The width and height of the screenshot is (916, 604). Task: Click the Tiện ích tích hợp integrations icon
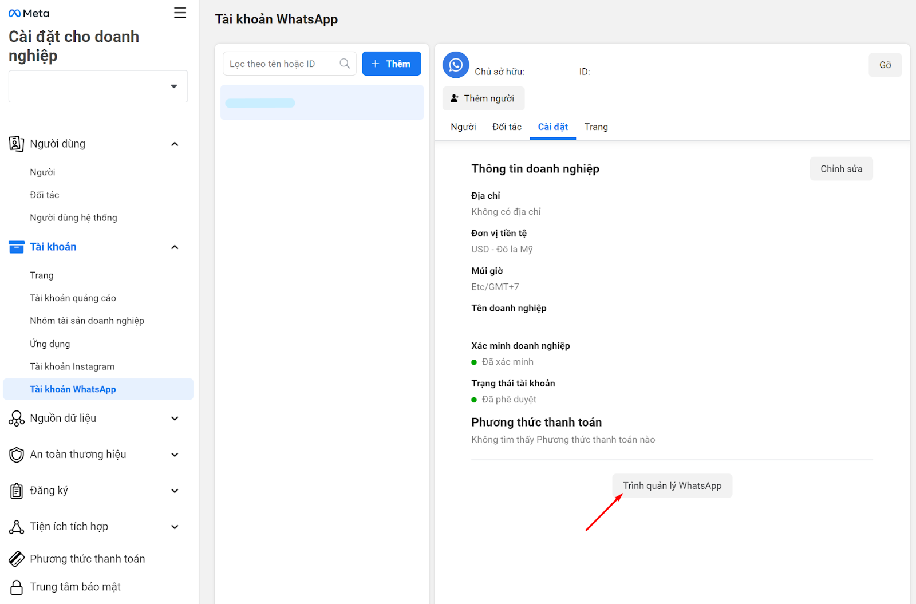click(17, 527)
